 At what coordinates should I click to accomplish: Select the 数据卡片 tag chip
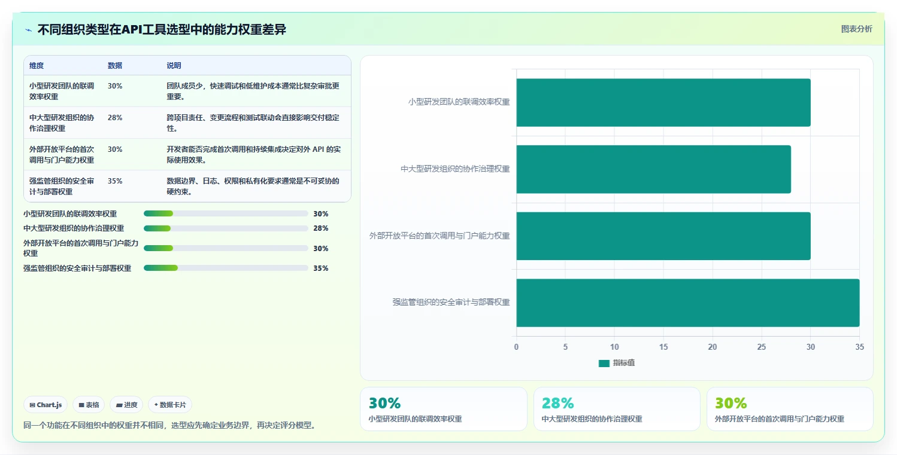pyautogui.click(x=170, y=405)
